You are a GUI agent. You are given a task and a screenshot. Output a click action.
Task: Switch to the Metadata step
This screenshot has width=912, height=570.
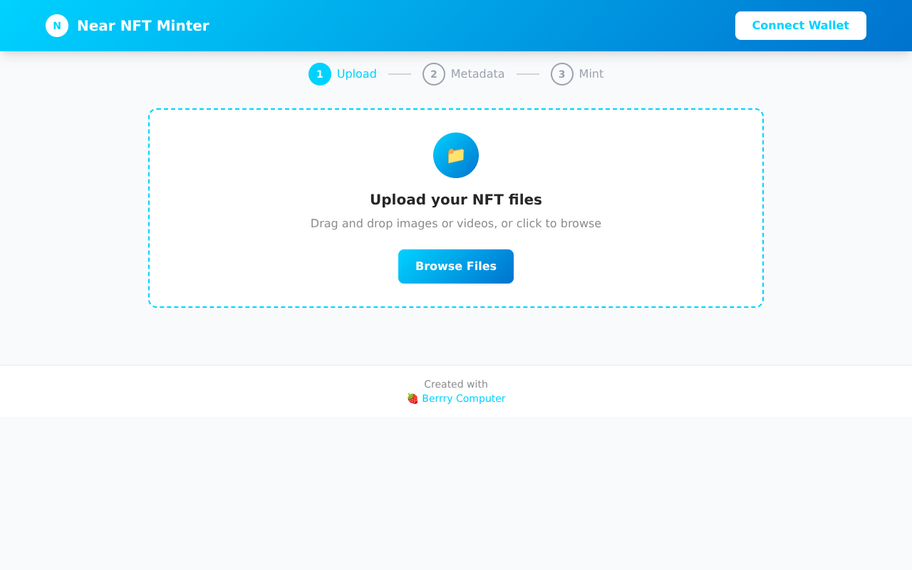click(477, 73)
